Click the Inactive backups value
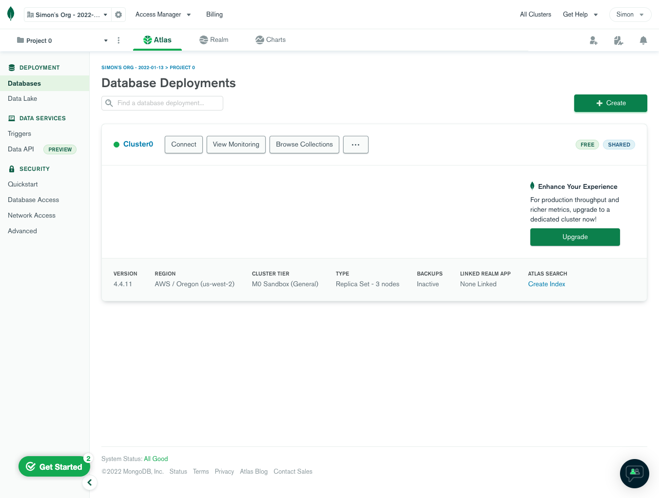 click(428, 284)
